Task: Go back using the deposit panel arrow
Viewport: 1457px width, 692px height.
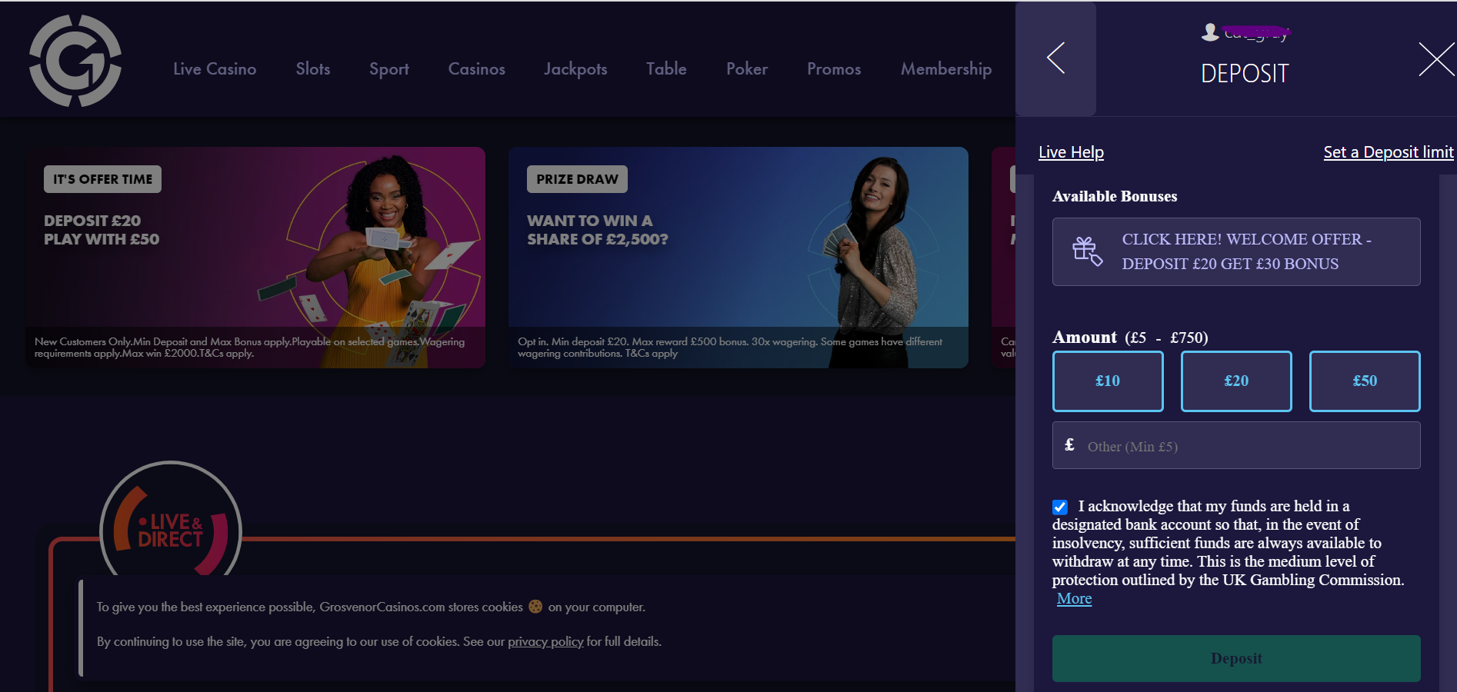Action: tap(1055, 58)
